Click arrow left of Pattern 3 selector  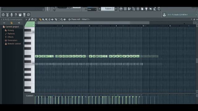click(100, 9)
